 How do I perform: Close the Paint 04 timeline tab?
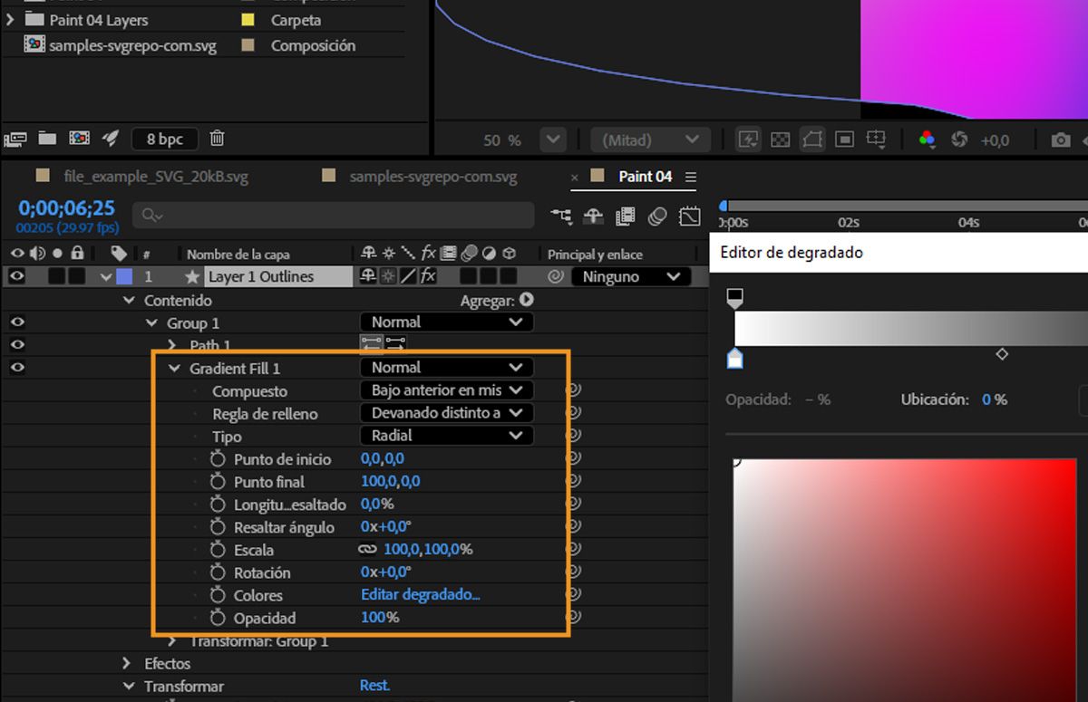pyautogui.click(x=575, y=178)
